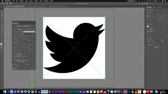168x94 pixels.
Task: Toggle the Fills checkbox
Action: pos(18,56)
